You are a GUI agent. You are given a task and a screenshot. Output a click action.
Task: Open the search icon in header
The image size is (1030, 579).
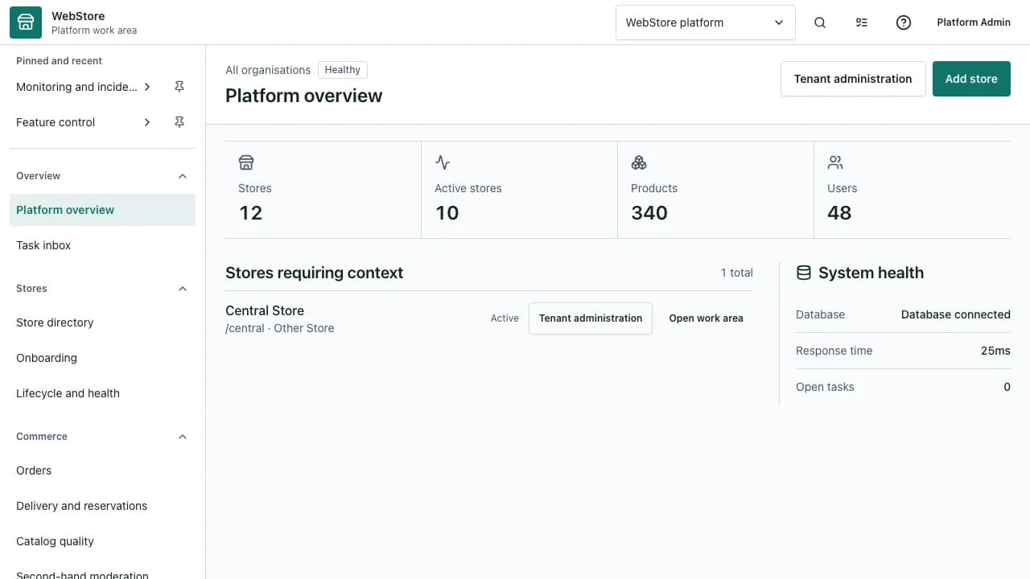(820, 23)
